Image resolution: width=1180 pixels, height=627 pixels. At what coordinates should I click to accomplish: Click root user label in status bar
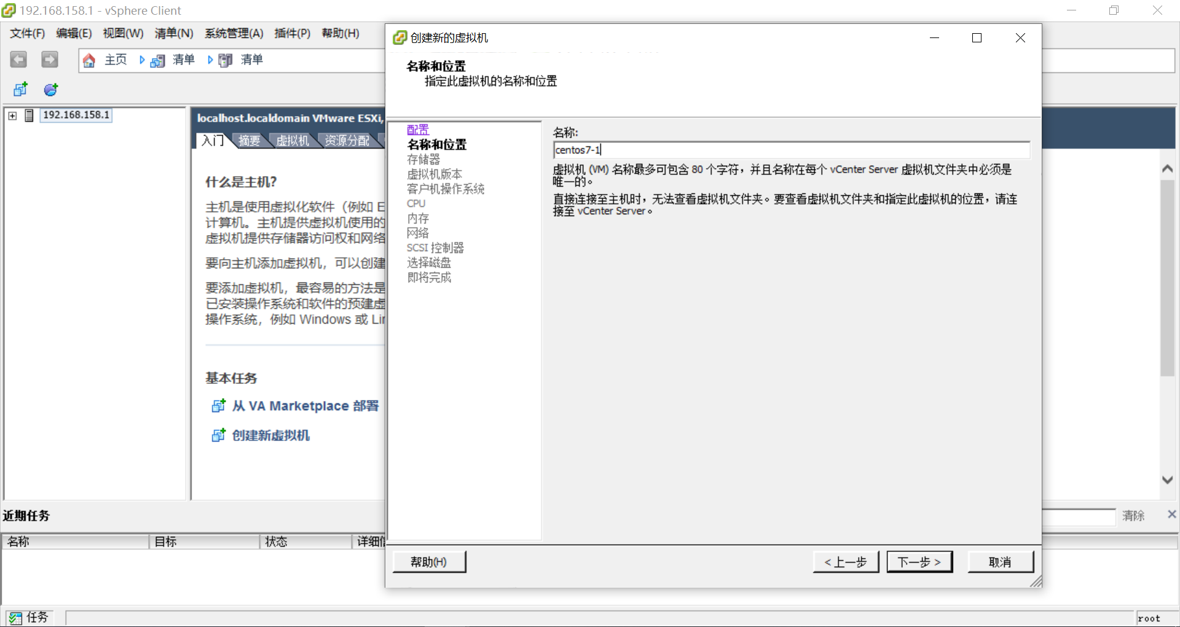pos(1149,618)
